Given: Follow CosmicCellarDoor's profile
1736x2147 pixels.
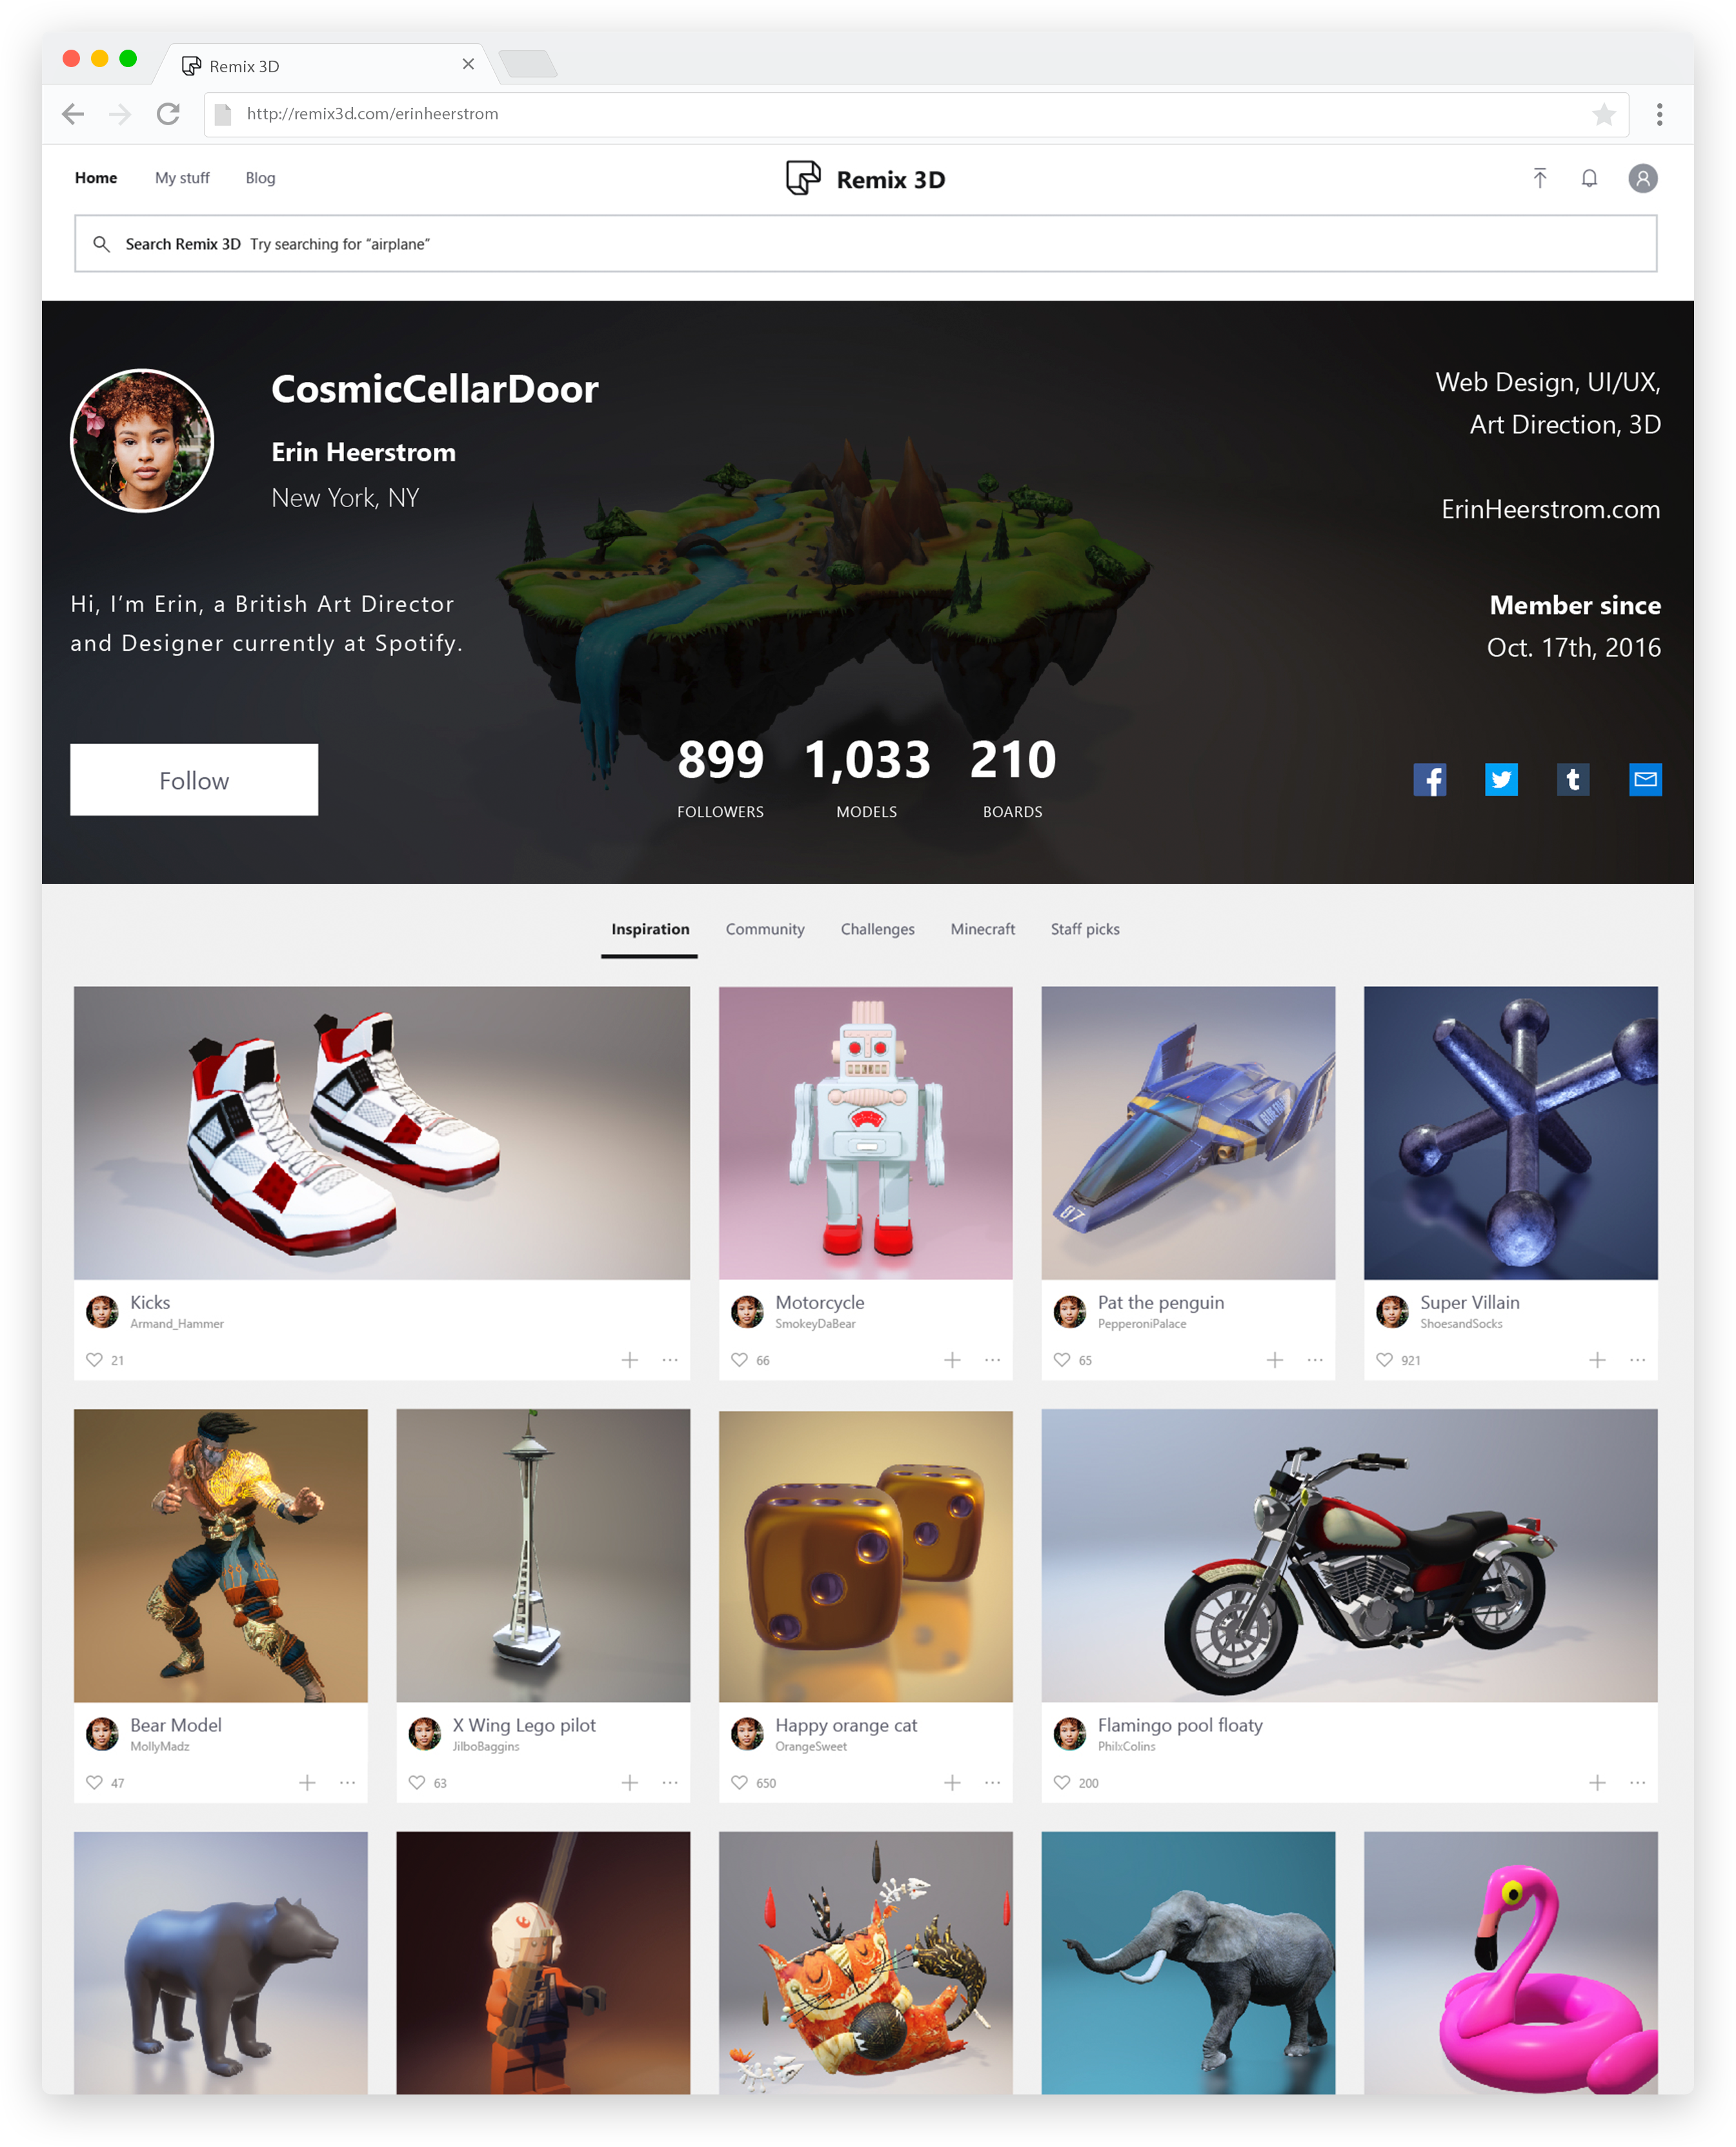Looking at the screenshot, I should pos(194,779).
